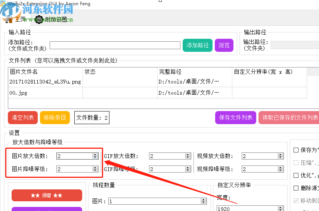This screenshot has width=319, height=211.
Task: Click the purple 保存文件列表 button
Action: (x=236, y=117)
